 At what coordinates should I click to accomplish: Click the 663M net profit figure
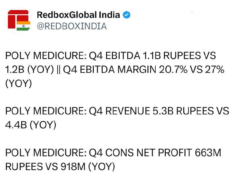click(208, 153)
